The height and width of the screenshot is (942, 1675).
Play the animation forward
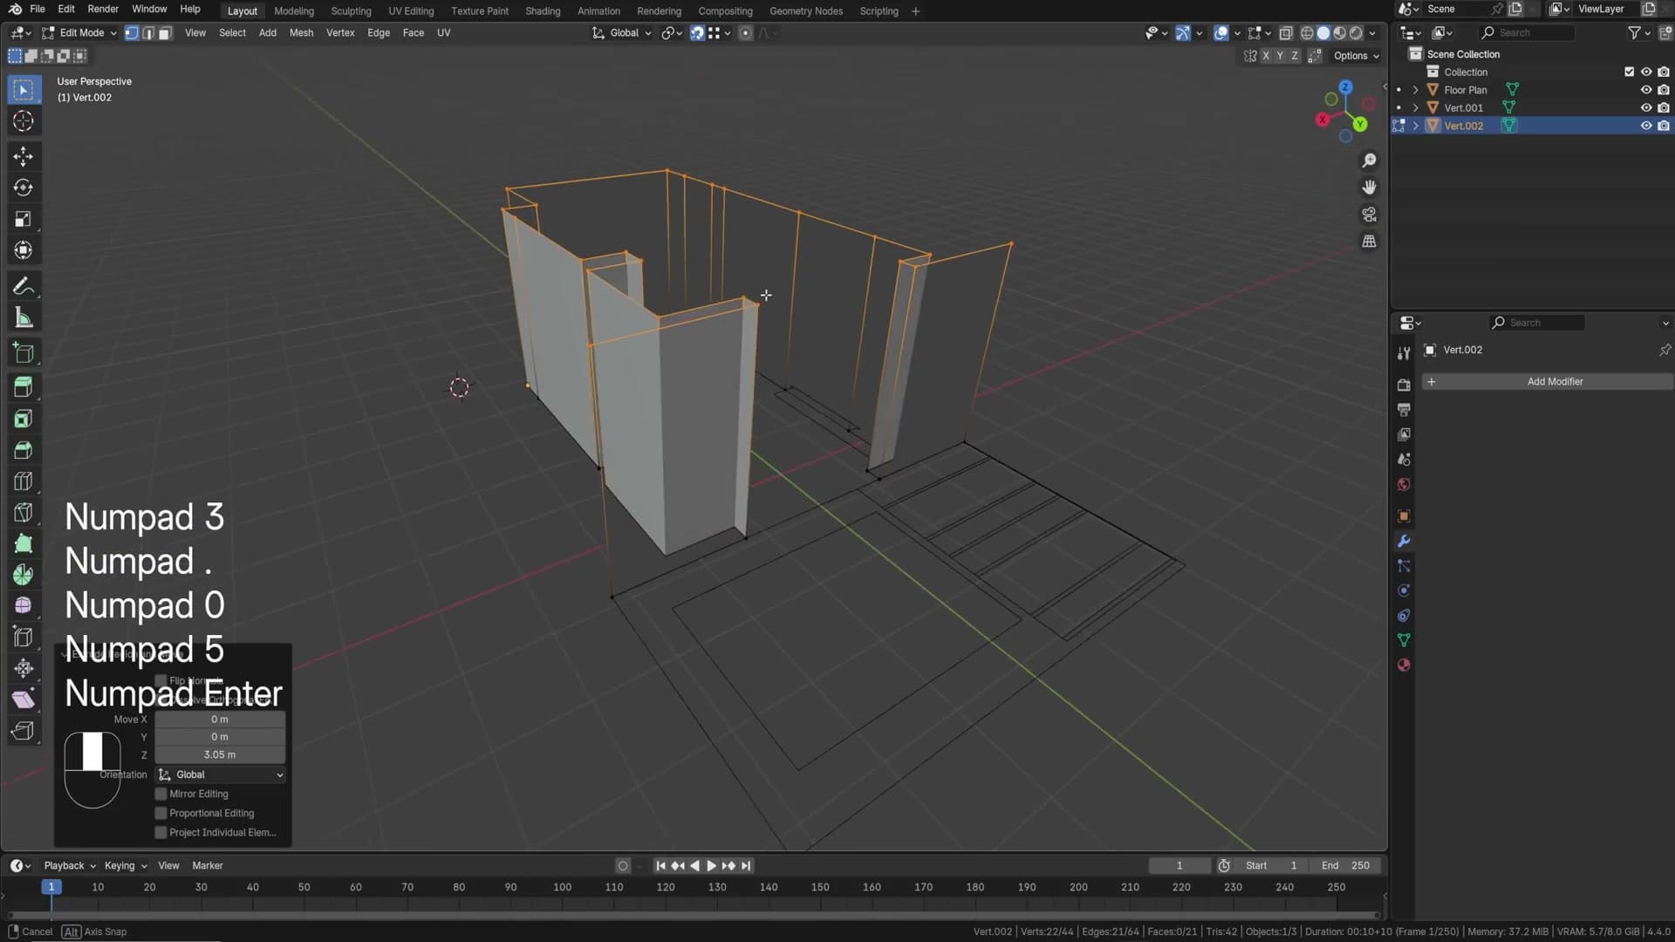711,866
